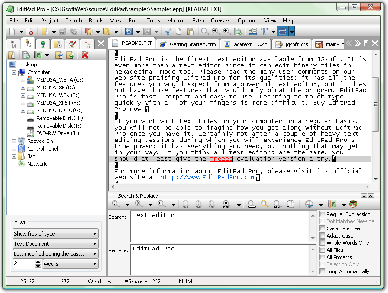Open the dropdown arrow next to the Undo icon
The width and height of the screenshot is (388, 293).
coord(138,32)
